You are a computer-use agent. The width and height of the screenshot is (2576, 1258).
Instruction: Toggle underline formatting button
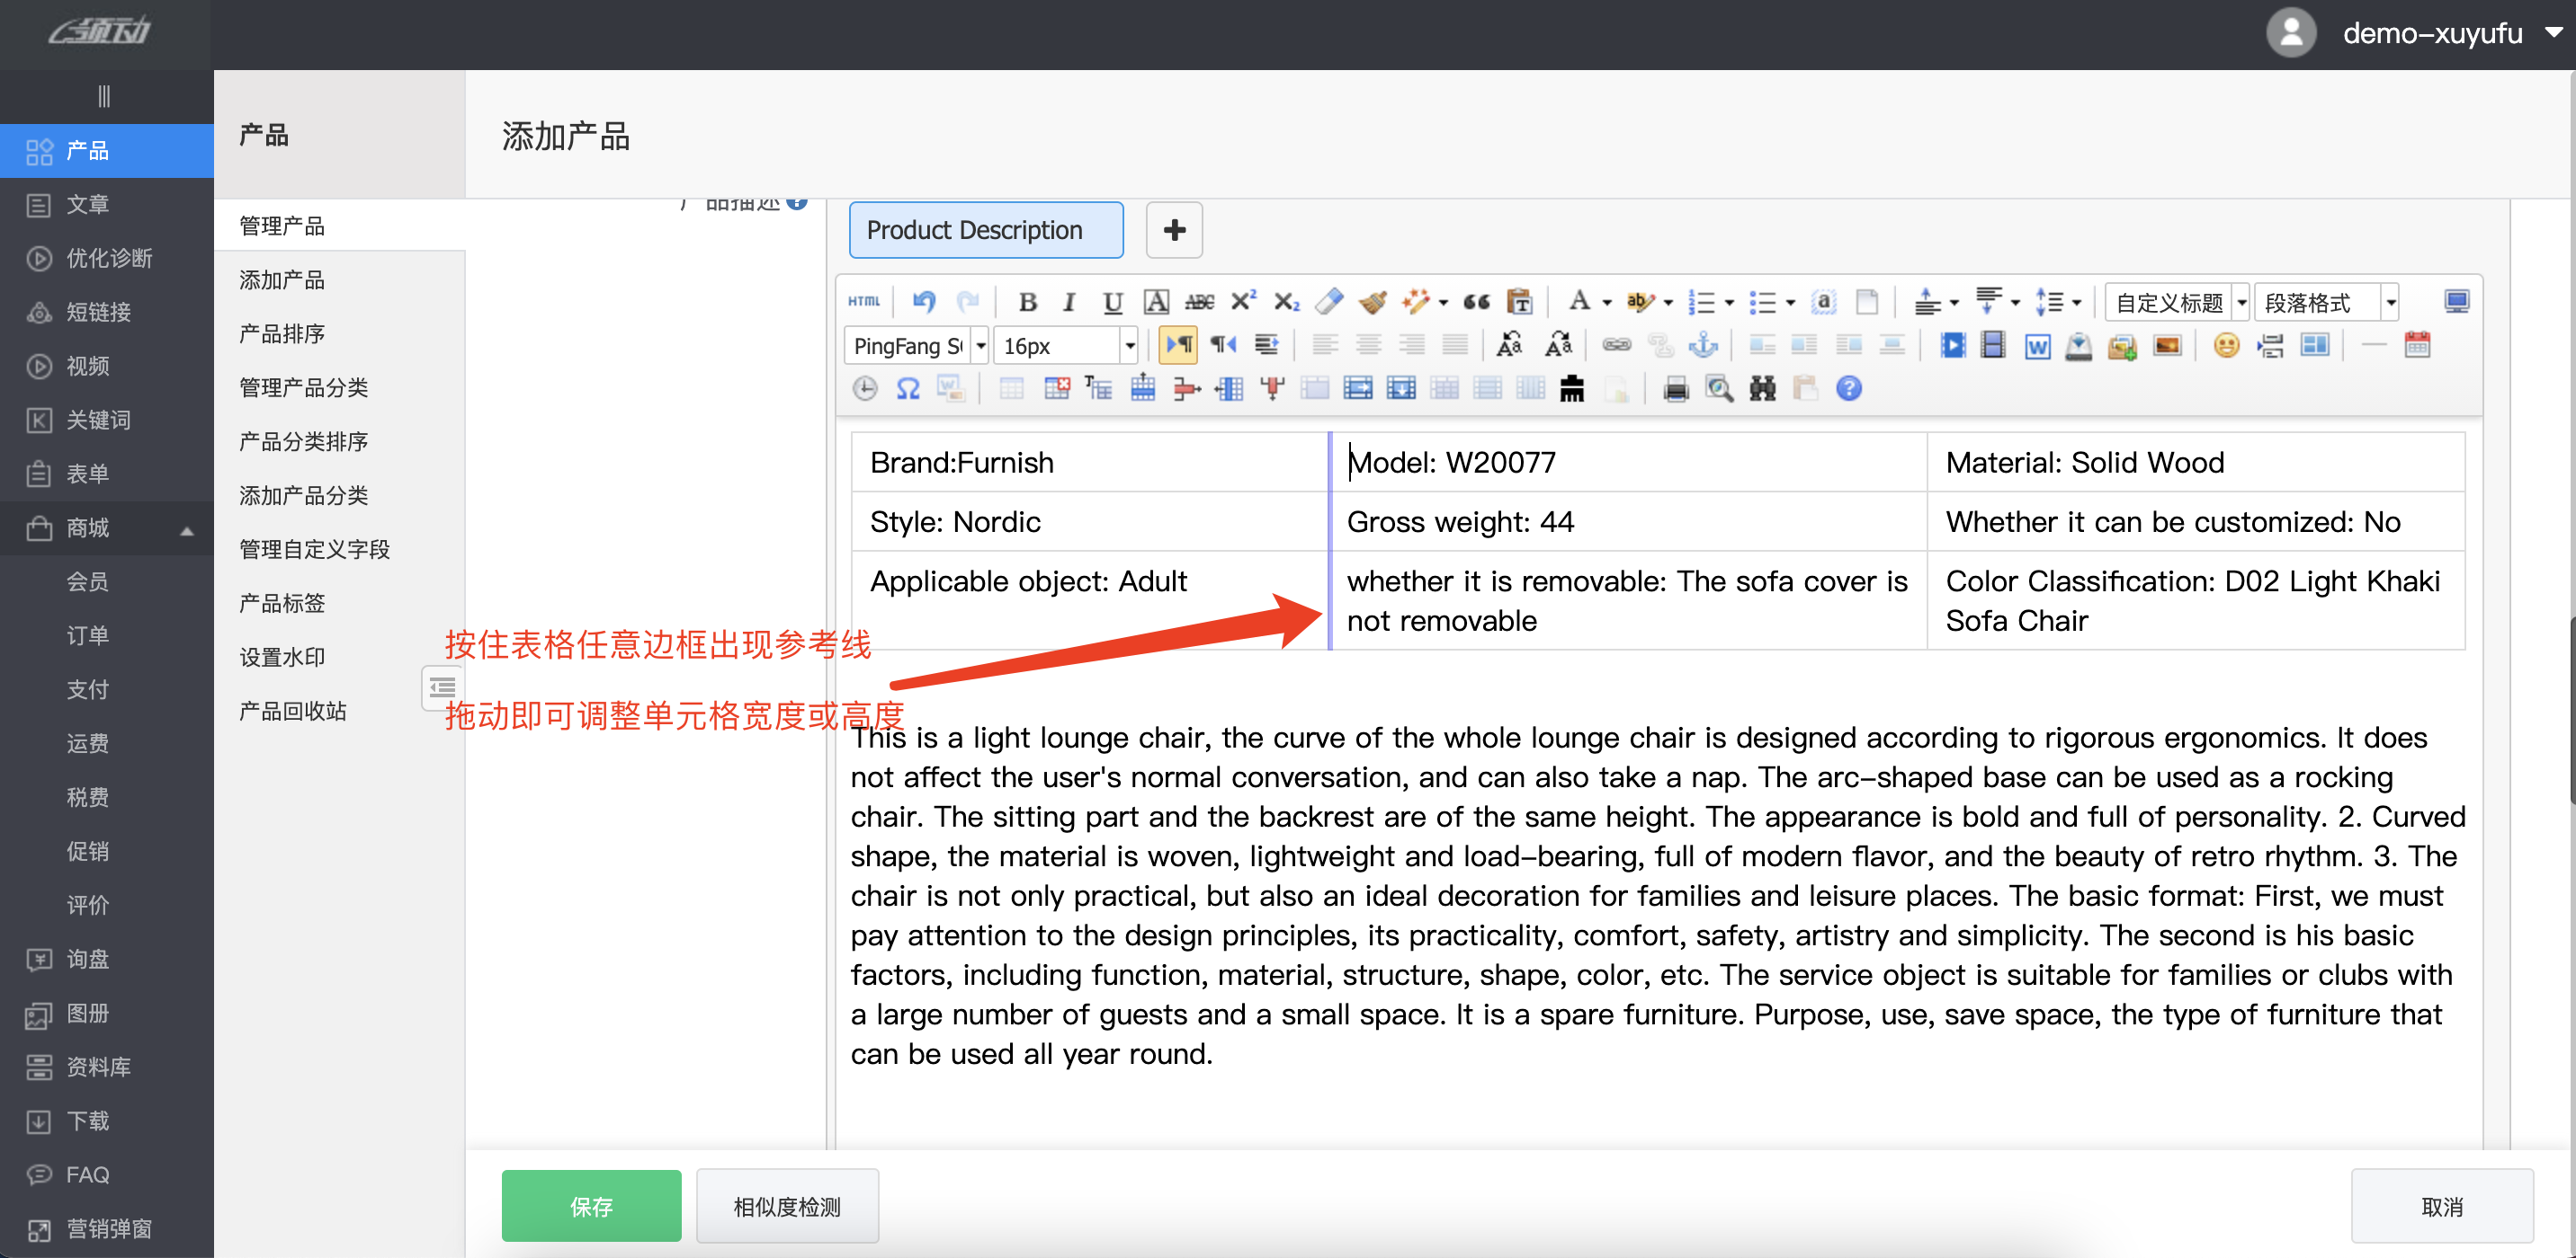(1112, 302)
